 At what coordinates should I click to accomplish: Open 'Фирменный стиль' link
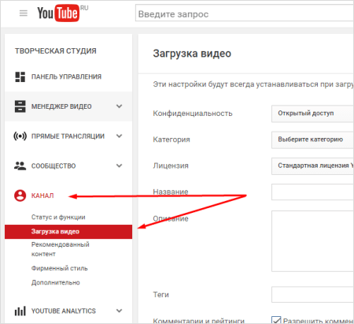click(x=60, y=268)
